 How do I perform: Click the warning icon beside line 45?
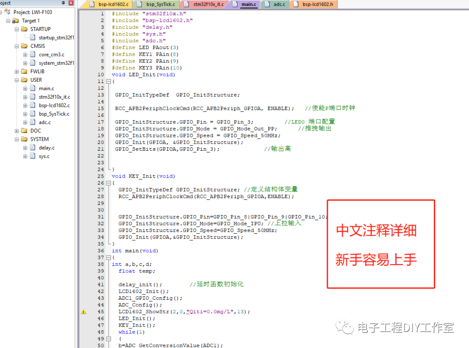coord(83,312)
